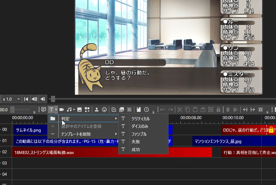This screenshot has width=276, height=185.
Task: Select the この動画には以下の成分 text clip
Action: point(66,142)
